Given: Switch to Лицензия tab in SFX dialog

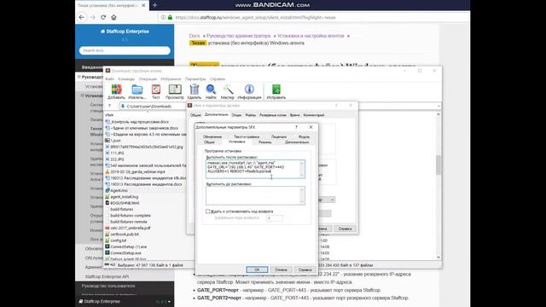Looking at the screenshot, I should point(279,136).
